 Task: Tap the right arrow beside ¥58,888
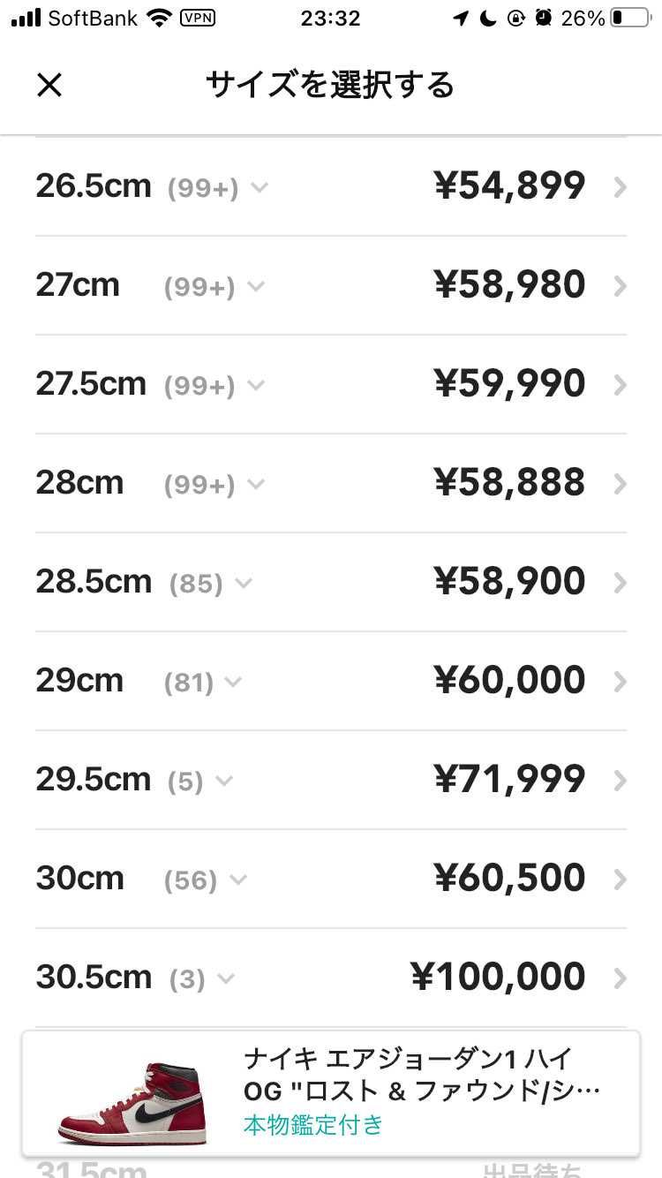[621, 484]
